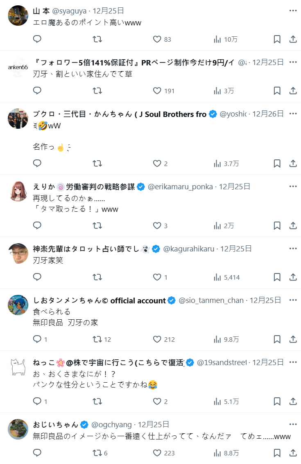
Task: Bookmark 山本's tweet
Action: (x=277, y=39)
